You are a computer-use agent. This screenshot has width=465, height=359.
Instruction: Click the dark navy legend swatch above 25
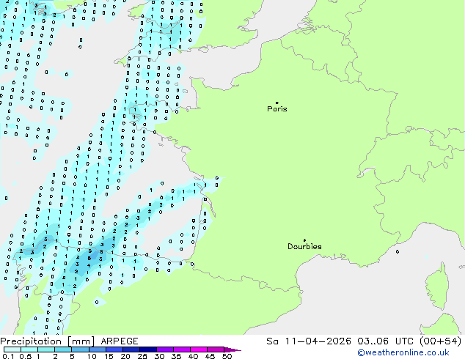pyautogui.click(x=148, y=349)
